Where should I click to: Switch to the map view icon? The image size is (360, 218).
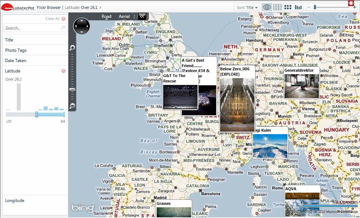267,7
